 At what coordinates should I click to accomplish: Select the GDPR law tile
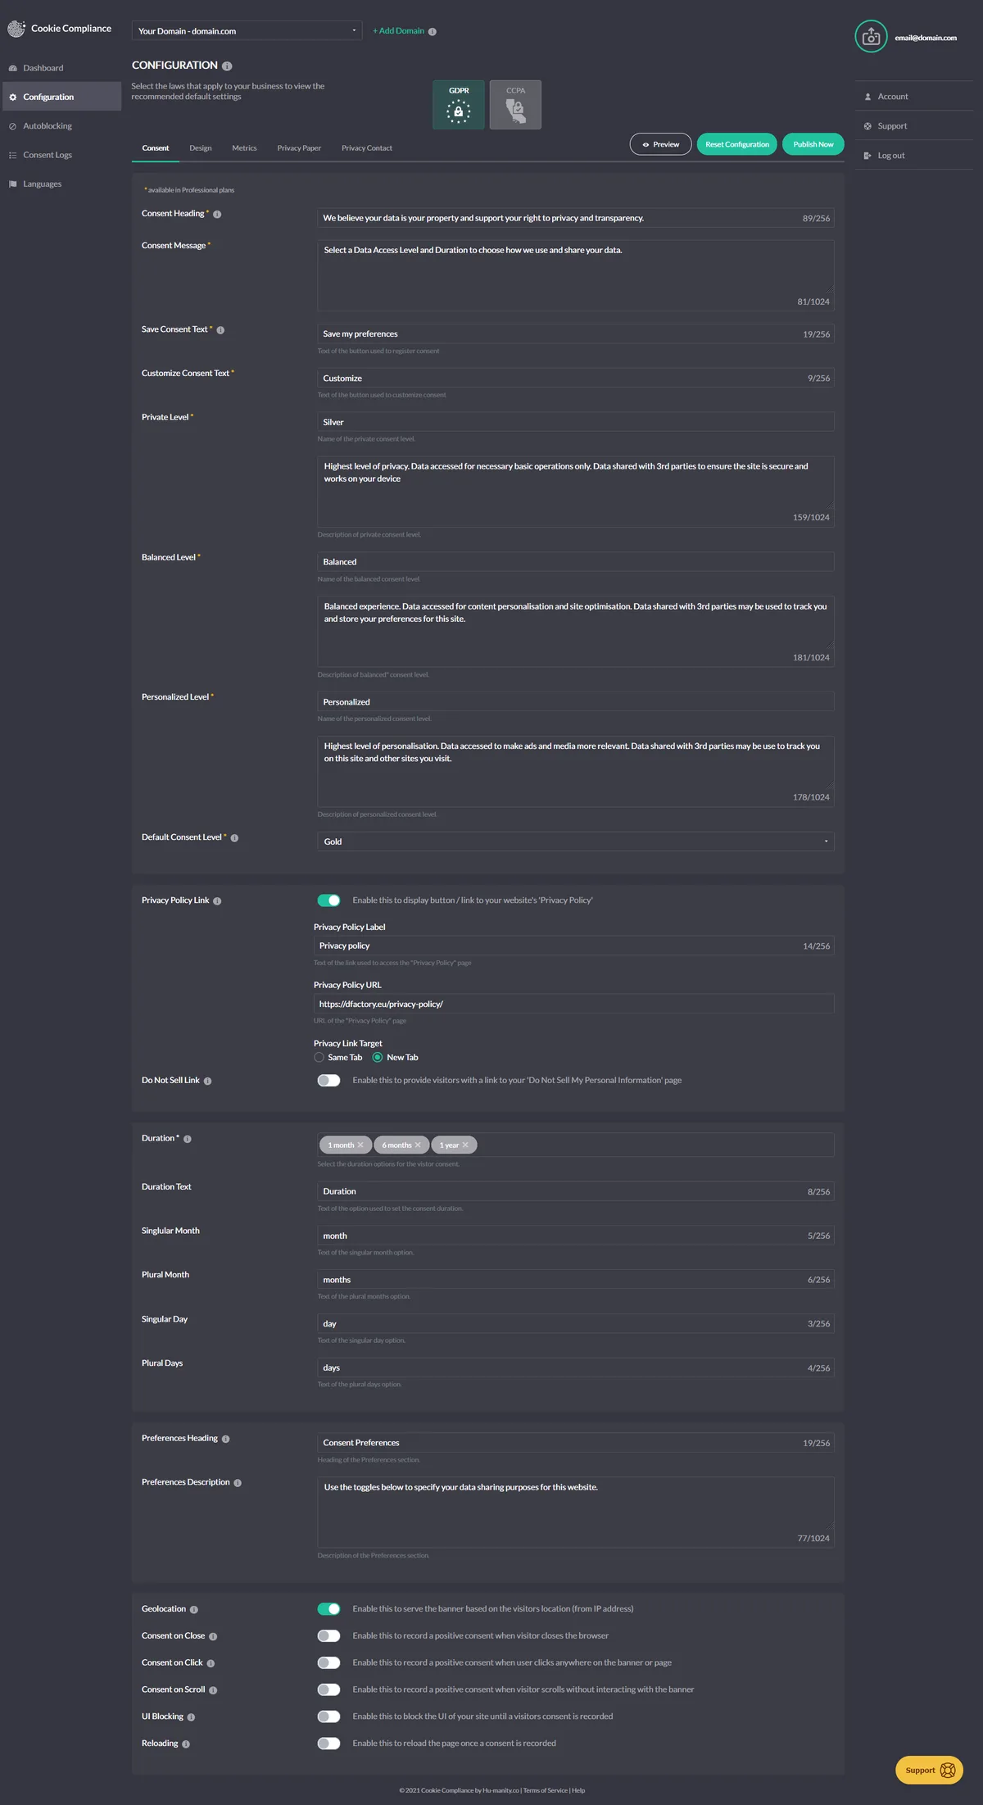pos(458,105)
